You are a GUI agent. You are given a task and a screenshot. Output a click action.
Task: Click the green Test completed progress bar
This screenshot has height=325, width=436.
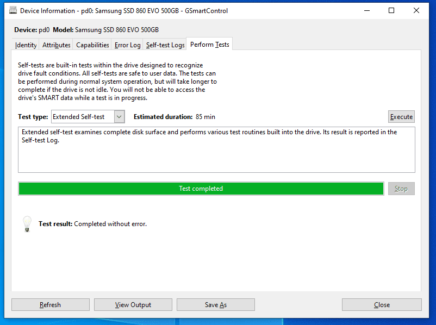pyautogui.click(x=201, y=189)
